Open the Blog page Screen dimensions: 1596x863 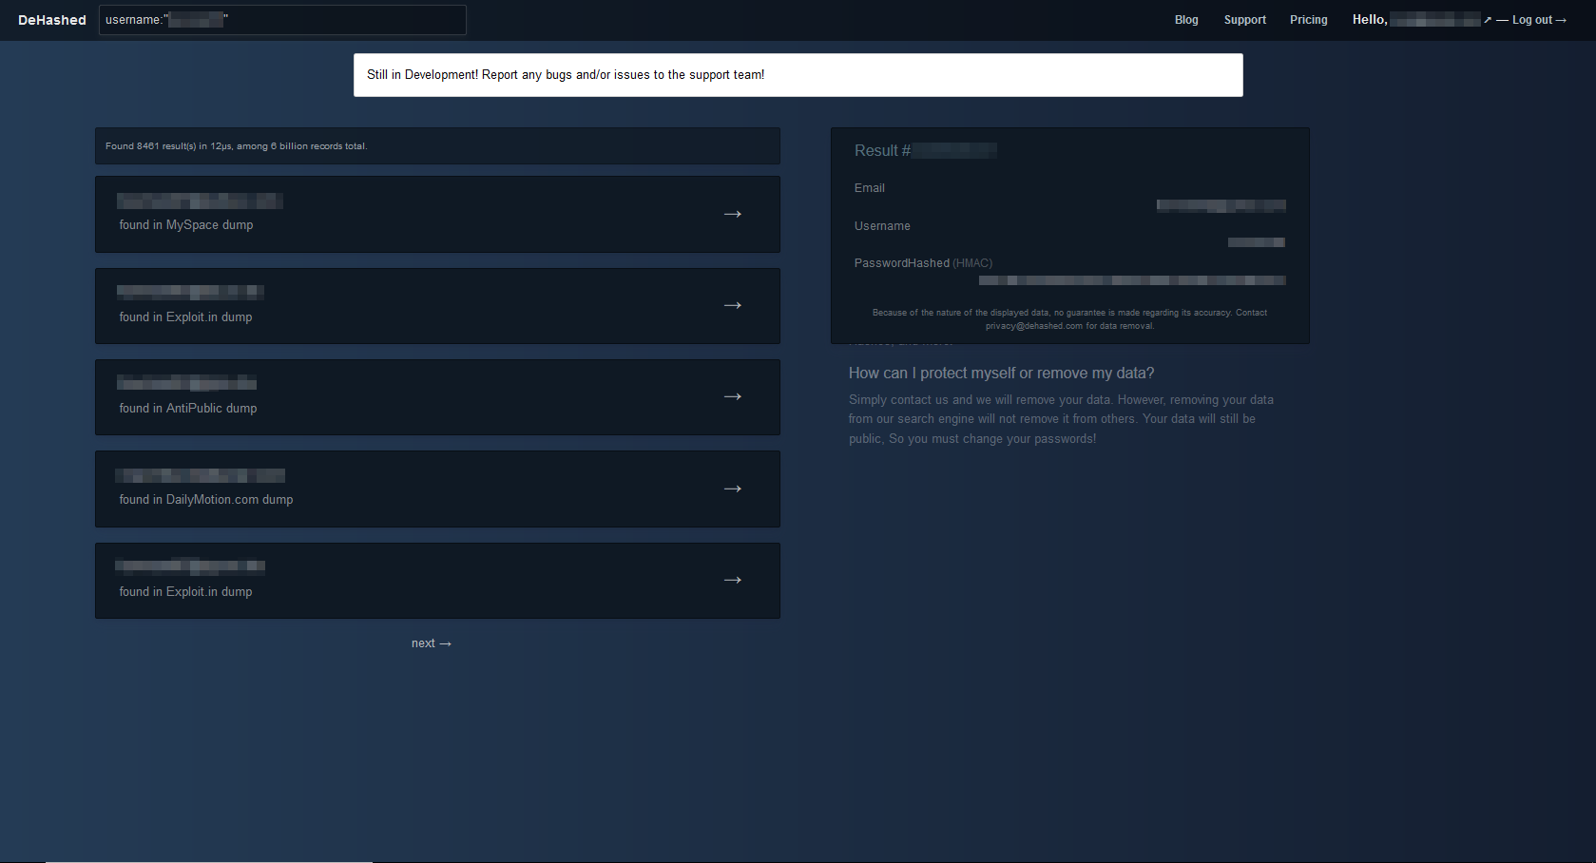(x=1185, y=20)
